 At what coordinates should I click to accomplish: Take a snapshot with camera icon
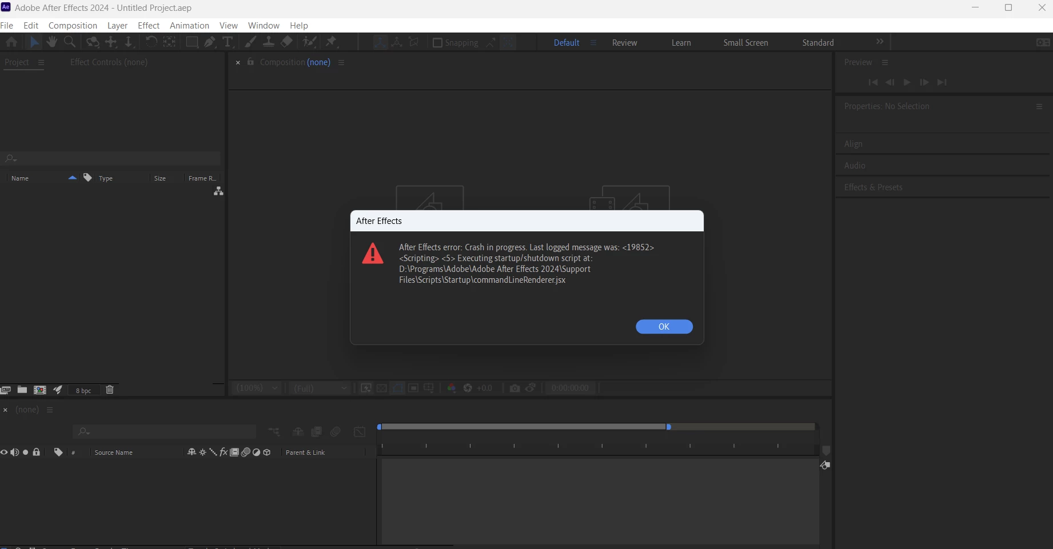click(x=514, y=388)
